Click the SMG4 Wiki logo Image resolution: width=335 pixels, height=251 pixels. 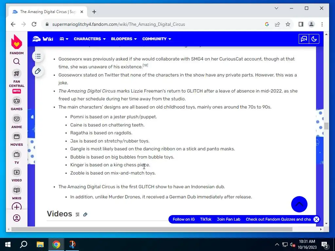tap(43, 39)
